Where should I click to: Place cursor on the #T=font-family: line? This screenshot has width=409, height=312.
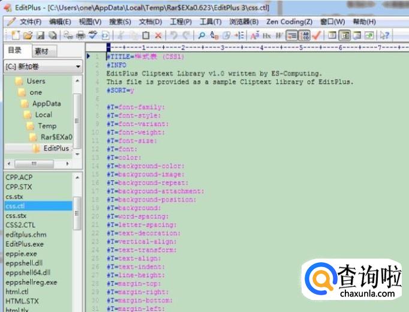point(136,107)
